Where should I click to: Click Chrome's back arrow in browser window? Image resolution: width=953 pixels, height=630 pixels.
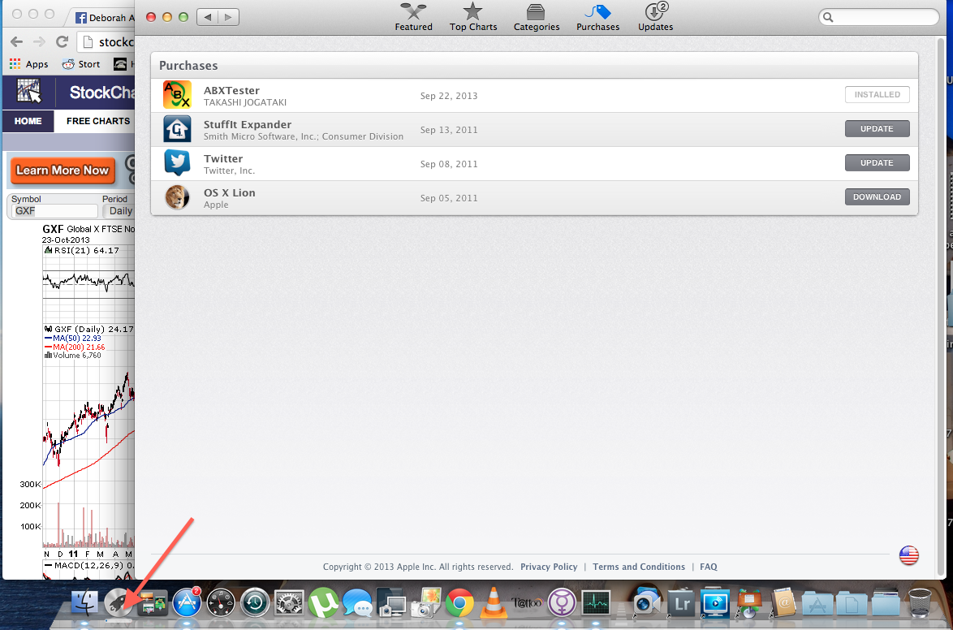click(17, 41)
